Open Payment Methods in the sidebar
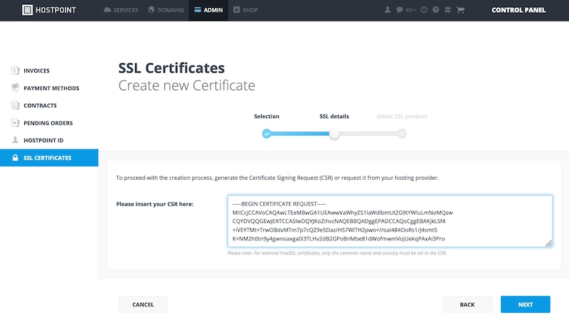 tap(49, 88)
